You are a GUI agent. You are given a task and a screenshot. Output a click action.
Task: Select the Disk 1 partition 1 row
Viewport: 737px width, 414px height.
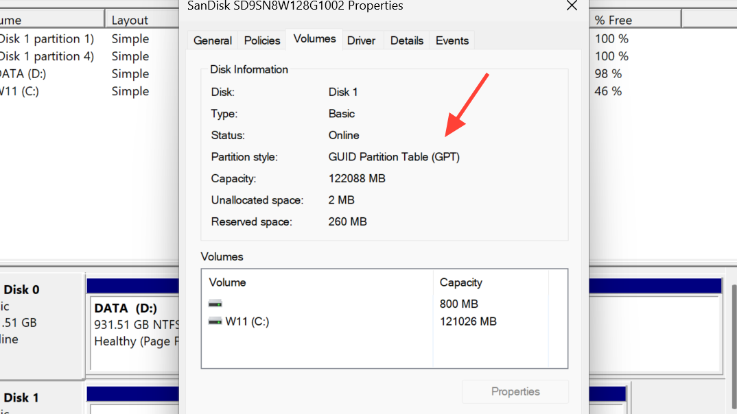point(47,38)
